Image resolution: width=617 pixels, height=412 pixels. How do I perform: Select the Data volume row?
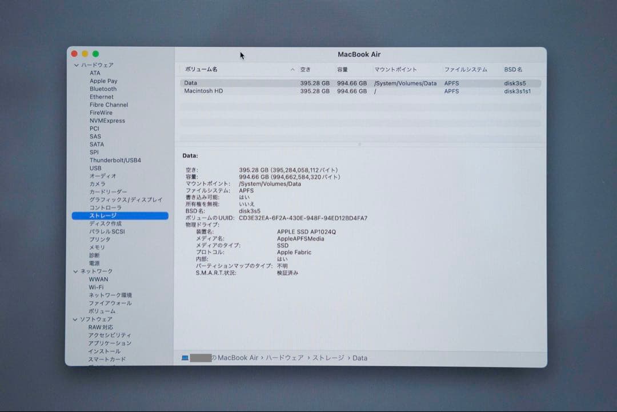click(360, 83)
